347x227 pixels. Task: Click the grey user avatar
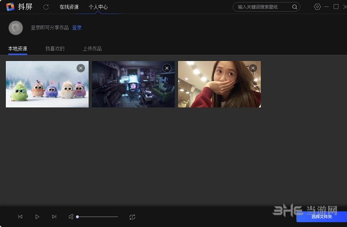click(x=15, y=28)
